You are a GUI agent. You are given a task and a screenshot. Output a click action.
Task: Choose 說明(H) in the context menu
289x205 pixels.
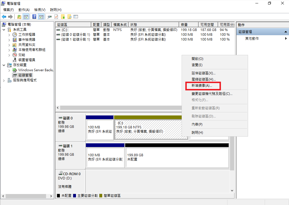pyautogui.click(x=215, y=132)
